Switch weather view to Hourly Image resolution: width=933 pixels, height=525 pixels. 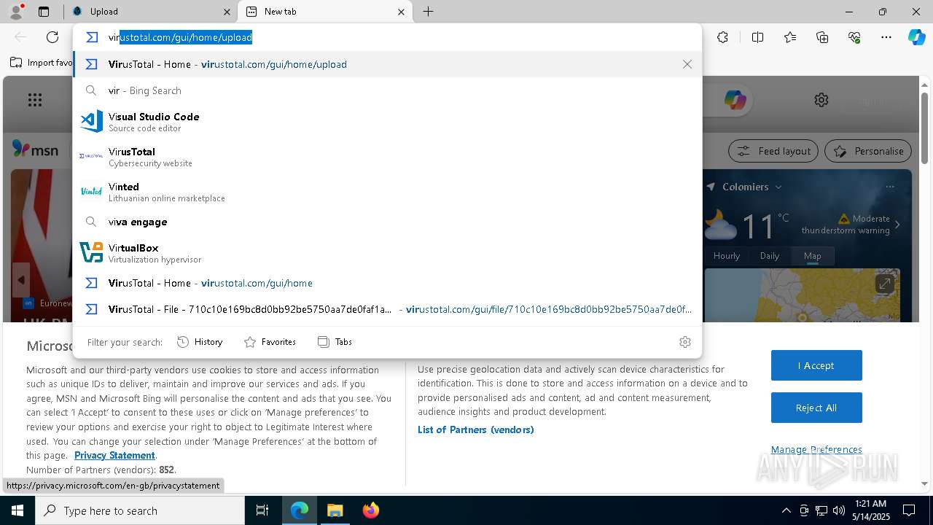pos(727,256)
